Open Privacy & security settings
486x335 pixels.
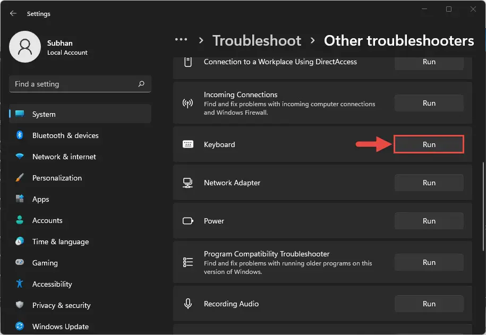click(x=61, y=305)
